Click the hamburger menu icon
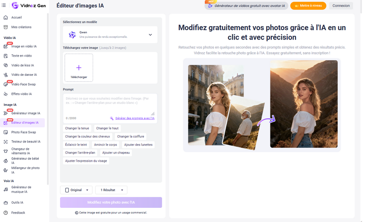This screenshot has width=381, height=222. click(4, 5)
